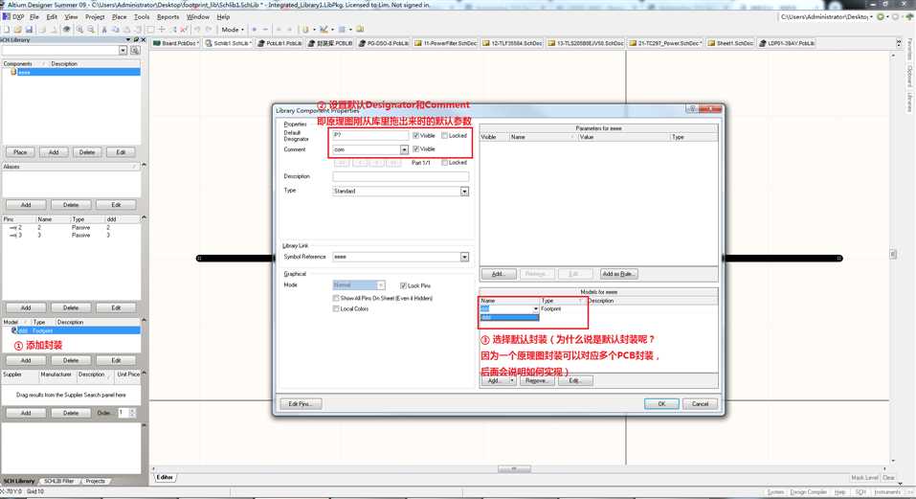Screen dimensions: 916x499
Task: Open the Comment dropdown arrow
Action: (x=404, y=149)
